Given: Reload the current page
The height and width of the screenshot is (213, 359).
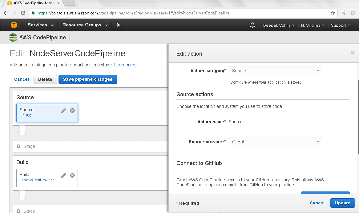Looking at the screenshot, I should [x=23, y=13].
